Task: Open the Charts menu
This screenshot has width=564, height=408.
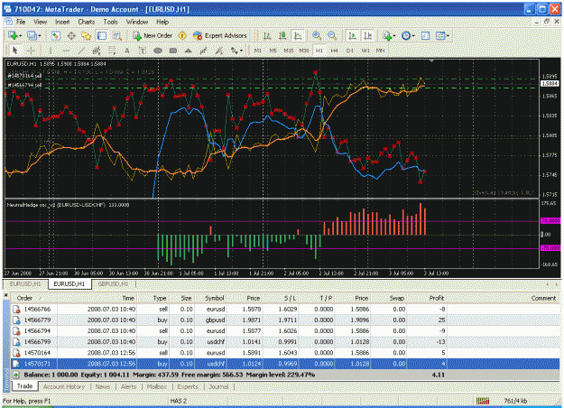Action: [87, 22]
